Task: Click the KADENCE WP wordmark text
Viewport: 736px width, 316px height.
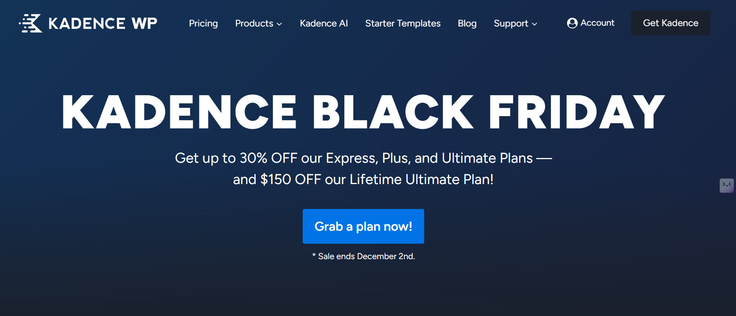Action: (x=103, y=23)
